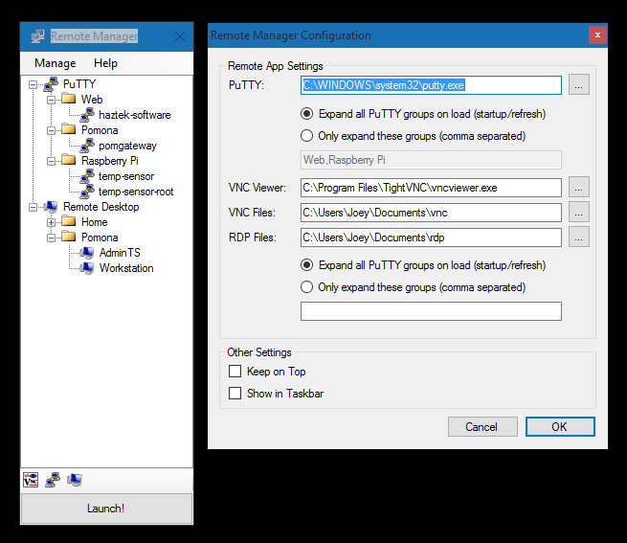This screenshot has width=627, height=543.
Task: Click the Home folder icon
Action: click(69, 221)
